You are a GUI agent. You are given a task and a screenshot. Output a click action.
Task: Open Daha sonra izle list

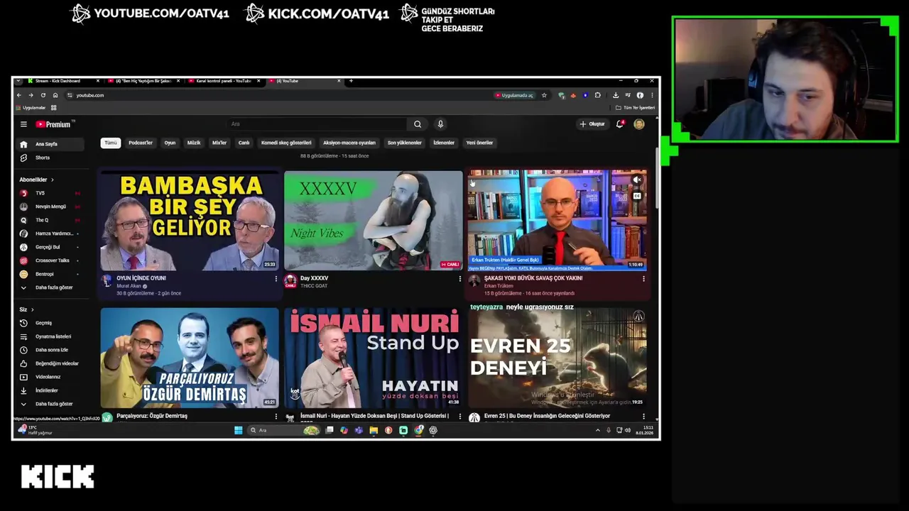point(50,350)
